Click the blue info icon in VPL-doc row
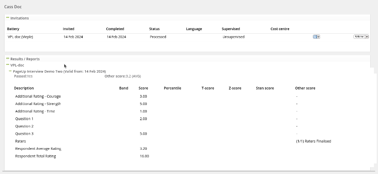 [315, 37]
